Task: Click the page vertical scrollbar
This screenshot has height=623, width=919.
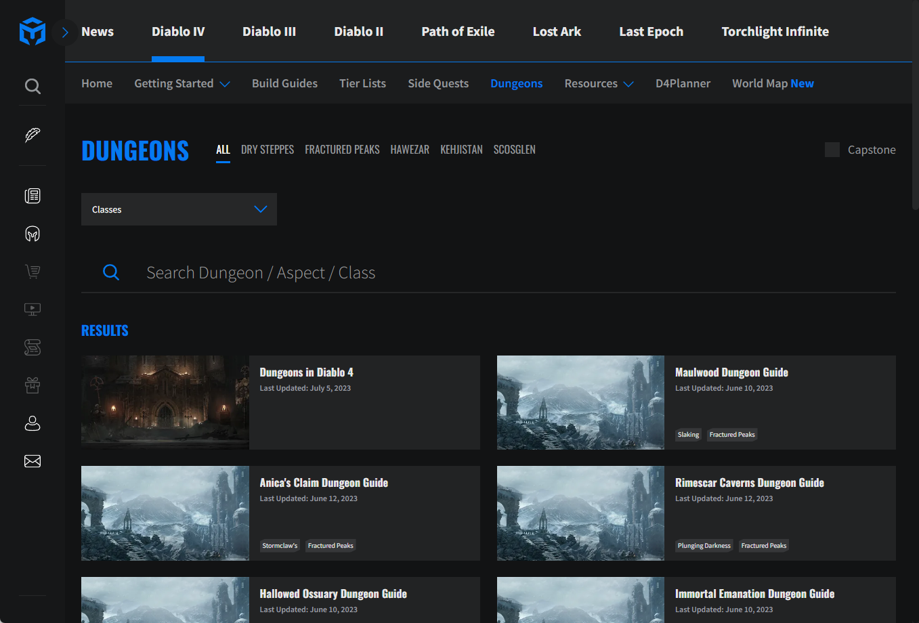Action: click(916, 105)
